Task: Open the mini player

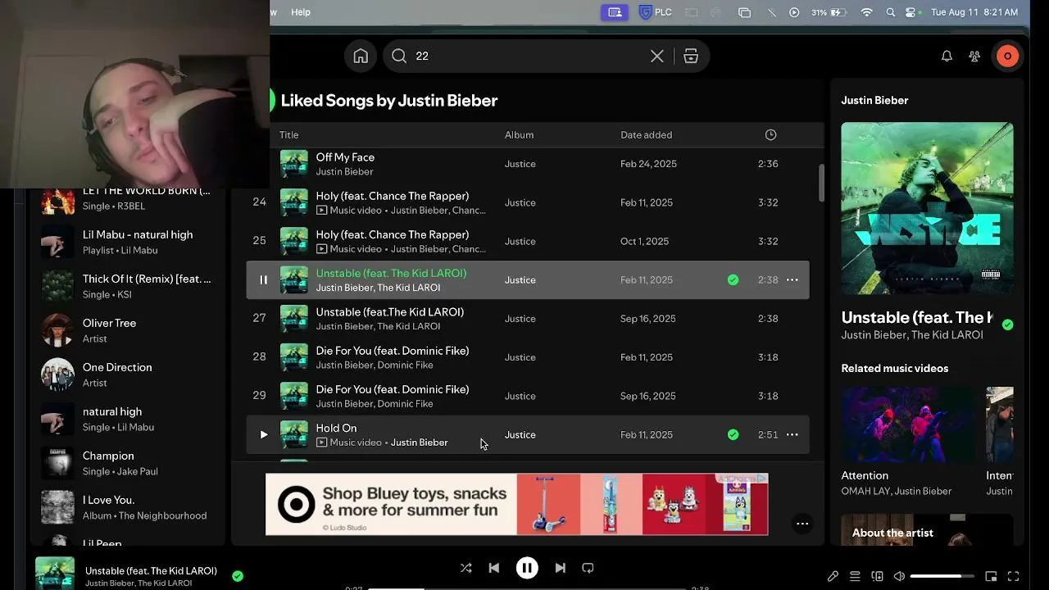Action: [991, 576]
